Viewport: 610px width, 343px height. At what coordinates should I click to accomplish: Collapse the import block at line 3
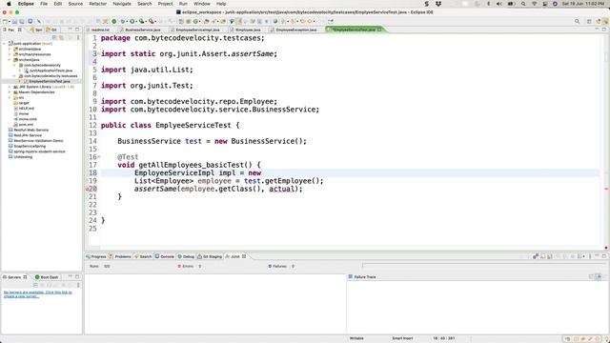coord(99,53)
